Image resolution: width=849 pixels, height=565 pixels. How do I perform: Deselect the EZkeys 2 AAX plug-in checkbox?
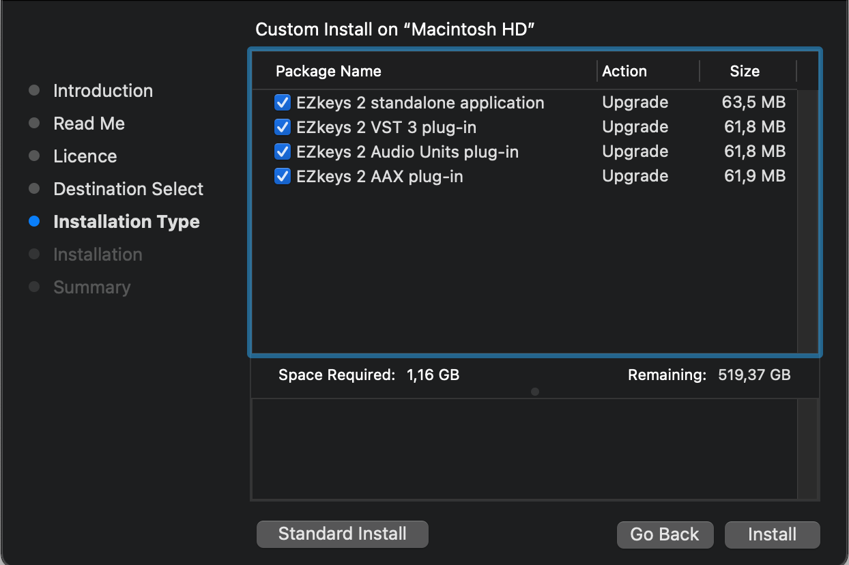[283, 176]
